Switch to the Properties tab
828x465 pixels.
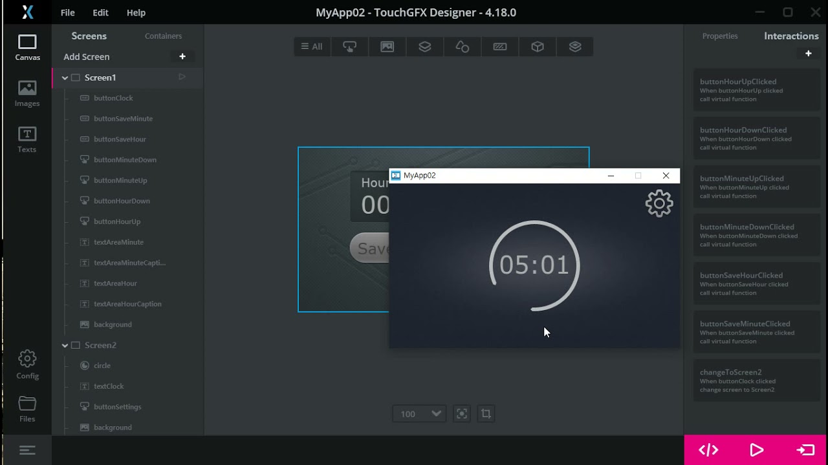click(720, 36)
